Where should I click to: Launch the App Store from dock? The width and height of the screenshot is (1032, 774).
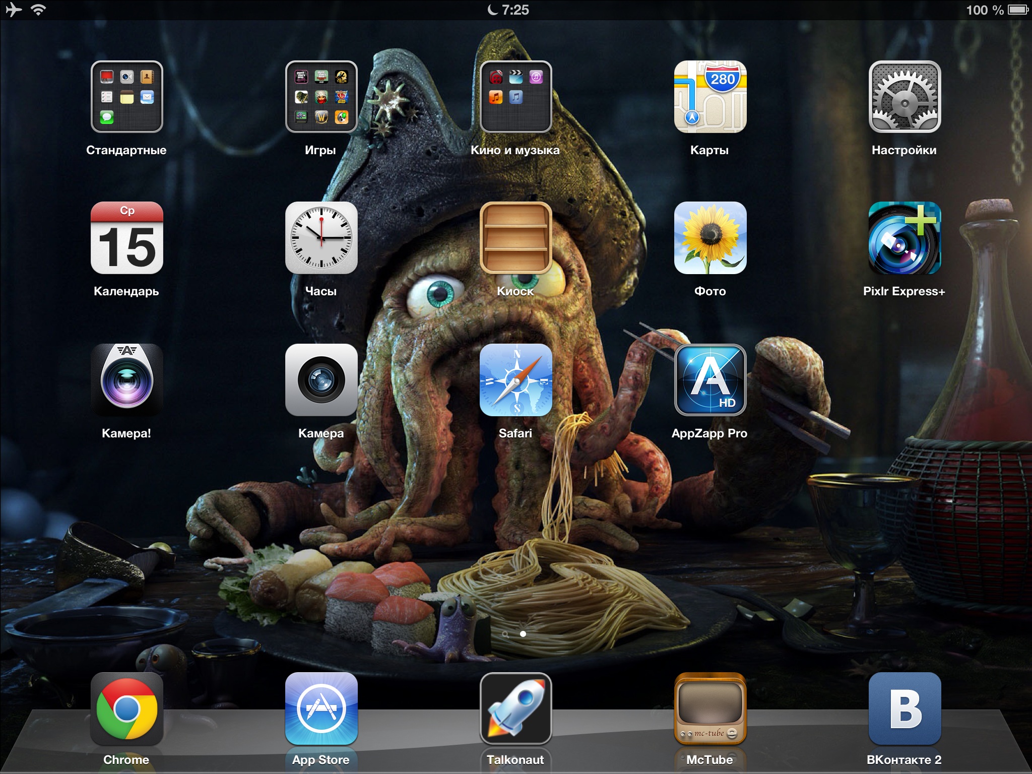[x=321, y=709]
